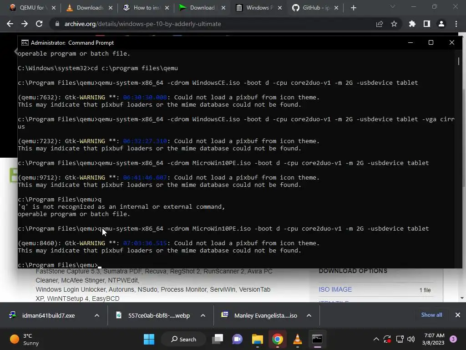Close the QEMU for Windows tab

pos(54,8)
